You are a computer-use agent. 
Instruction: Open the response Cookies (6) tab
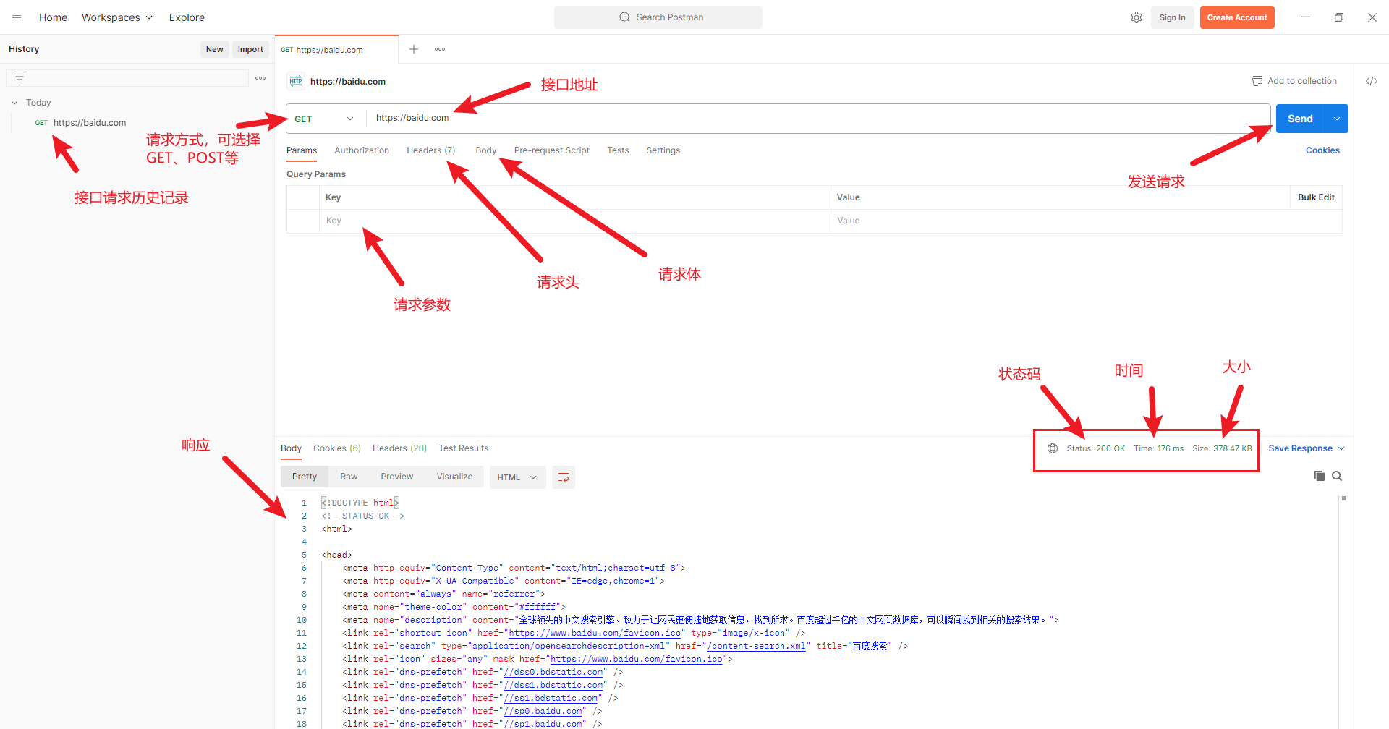click(x=337, y=448)
